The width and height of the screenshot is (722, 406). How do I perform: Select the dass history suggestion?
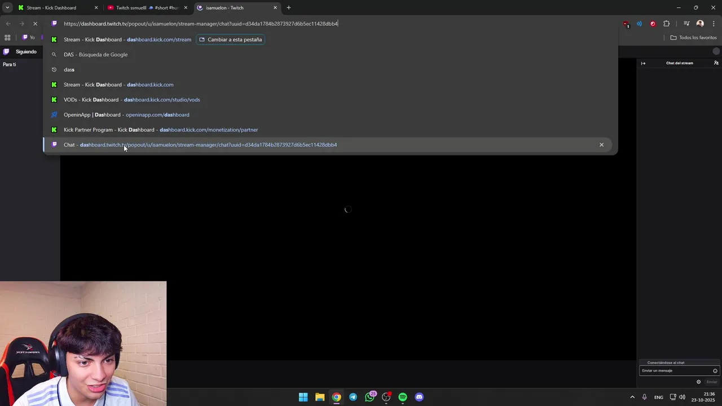click(x=331, y=69)
